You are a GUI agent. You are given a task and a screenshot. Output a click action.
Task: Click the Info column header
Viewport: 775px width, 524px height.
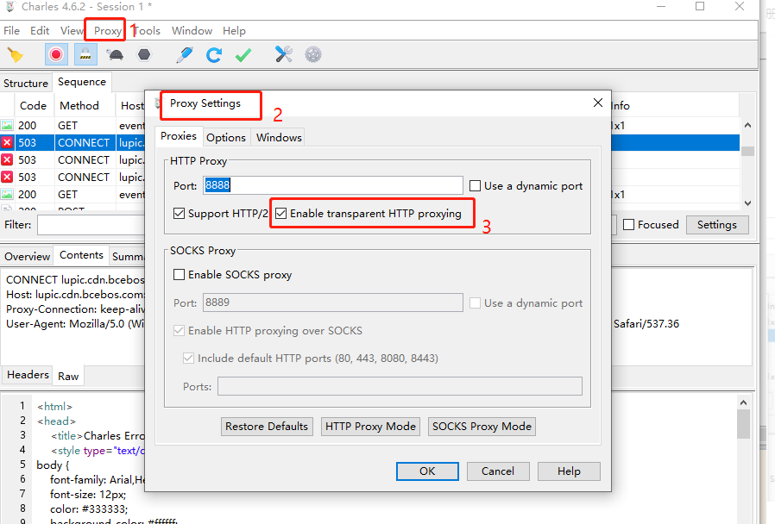click(x=621, y=106)
